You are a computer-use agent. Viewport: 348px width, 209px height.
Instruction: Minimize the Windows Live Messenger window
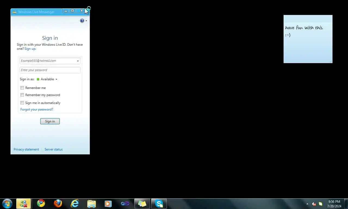(x=66, y=11)
